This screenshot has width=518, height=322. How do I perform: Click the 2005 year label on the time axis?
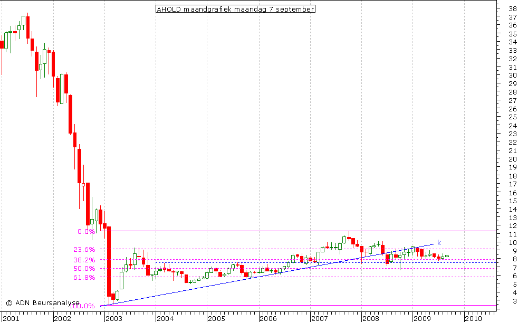pos(216,318)
